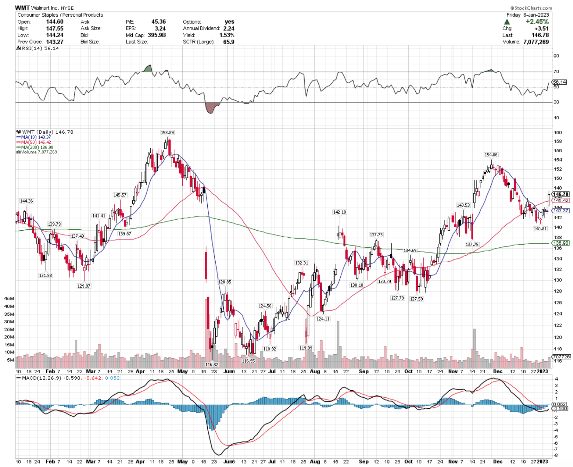Click the date Friday 6-Jan-2023

pyautogui.click(x=528, y=15)
